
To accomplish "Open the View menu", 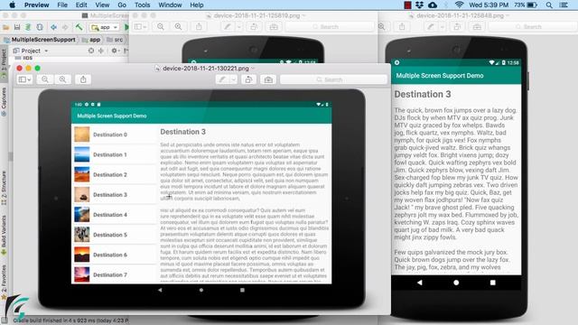I will point(102,5).
